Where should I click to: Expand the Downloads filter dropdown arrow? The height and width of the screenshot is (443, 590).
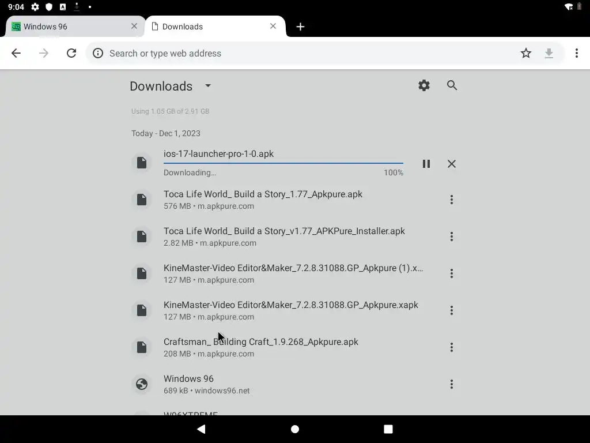208,85
